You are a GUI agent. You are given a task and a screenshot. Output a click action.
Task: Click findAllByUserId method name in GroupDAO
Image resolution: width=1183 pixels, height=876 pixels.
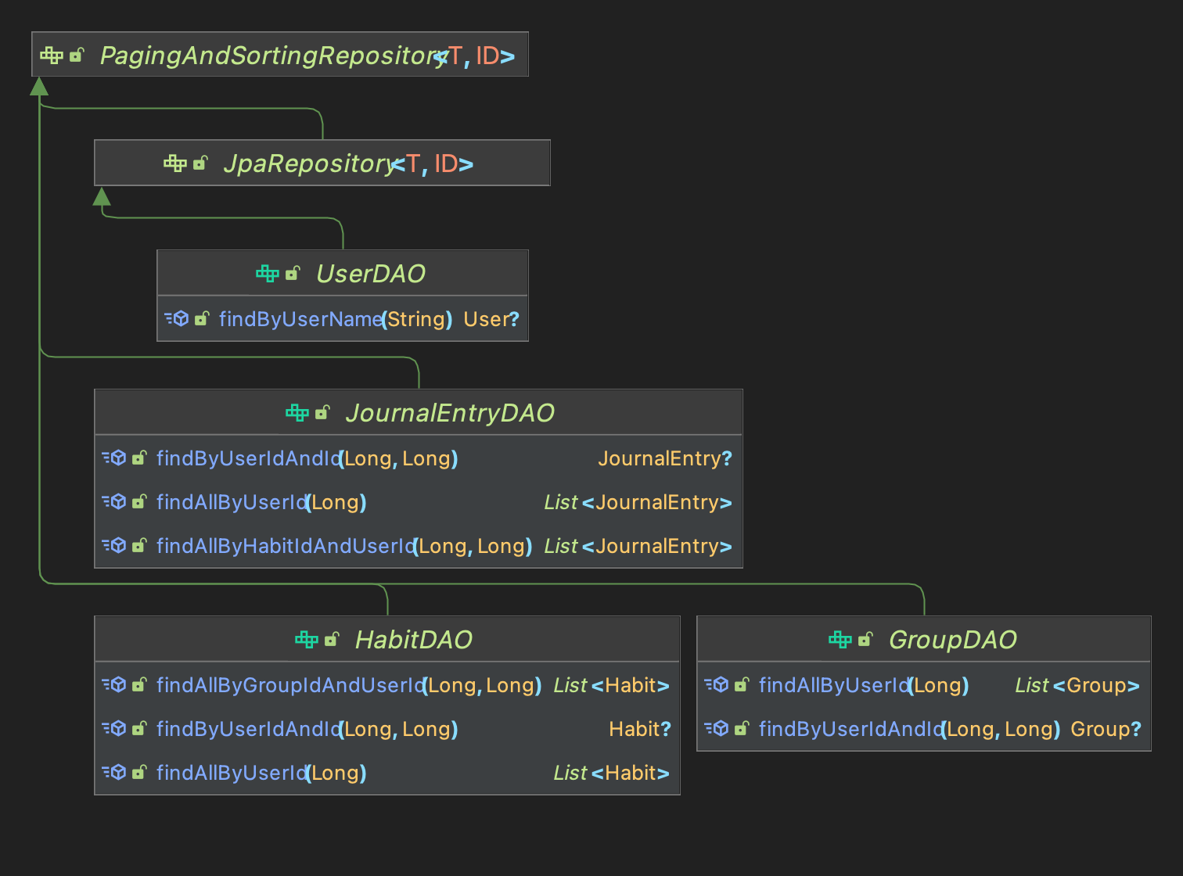[834, 685]
